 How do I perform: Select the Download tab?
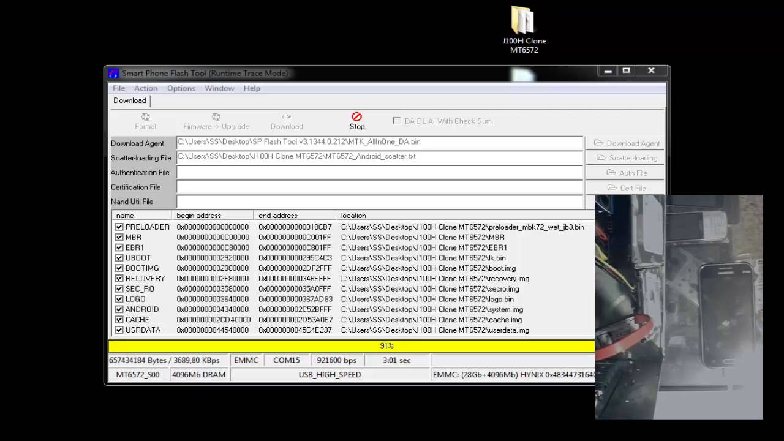click(x=130, y=100)
